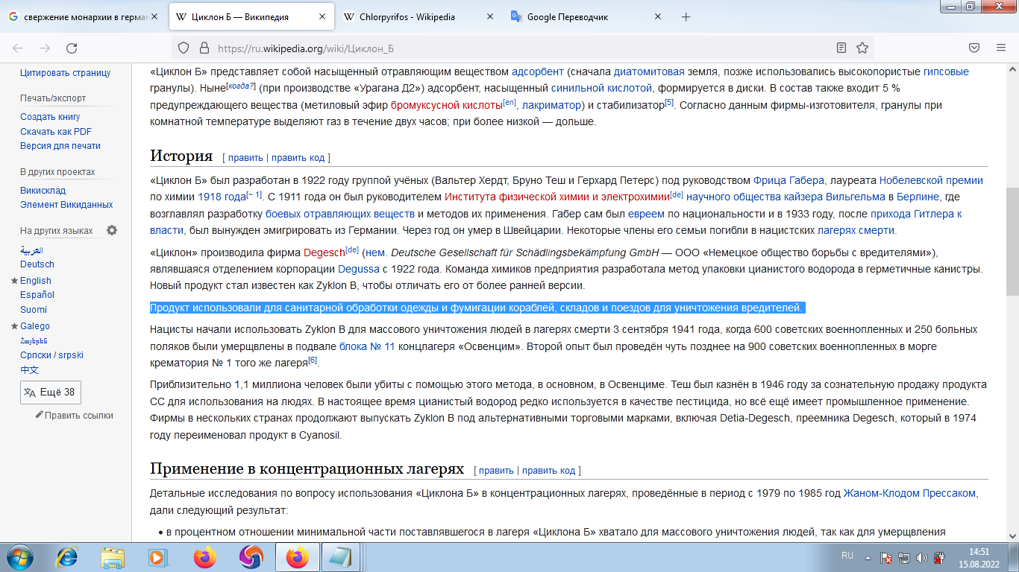The width and height of the screenshot is (1019, 572).
Task: Click the padlock site info icon
Action: [204, 48]
